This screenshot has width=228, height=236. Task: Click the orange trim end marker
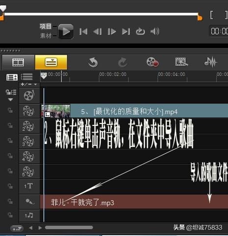coord(200,17)
